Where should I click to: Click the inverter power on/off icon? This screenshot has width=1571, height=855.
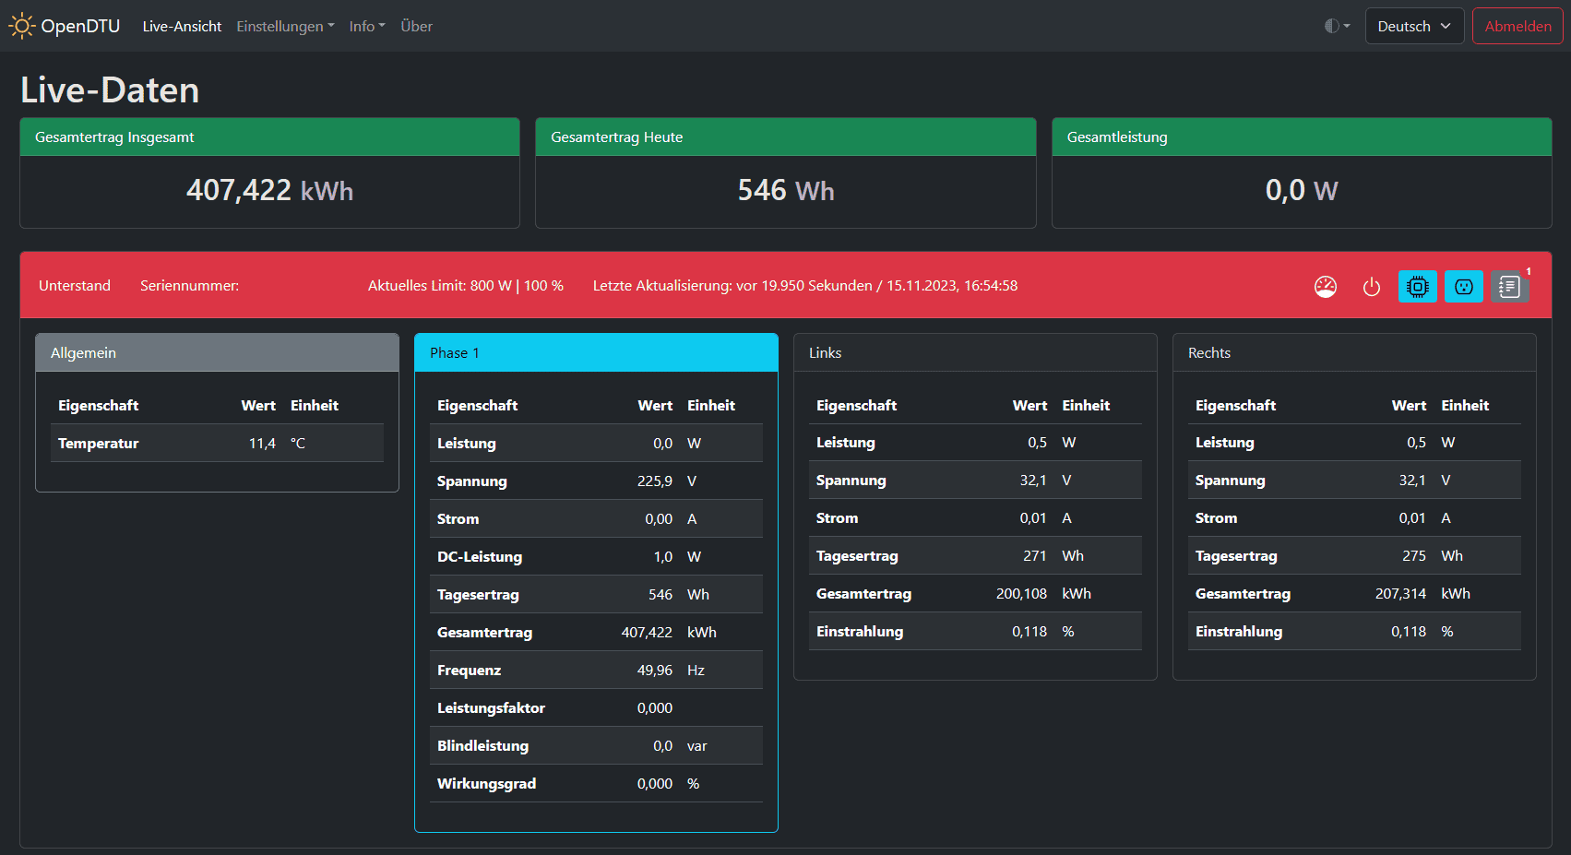click(x=1371, y=287)
